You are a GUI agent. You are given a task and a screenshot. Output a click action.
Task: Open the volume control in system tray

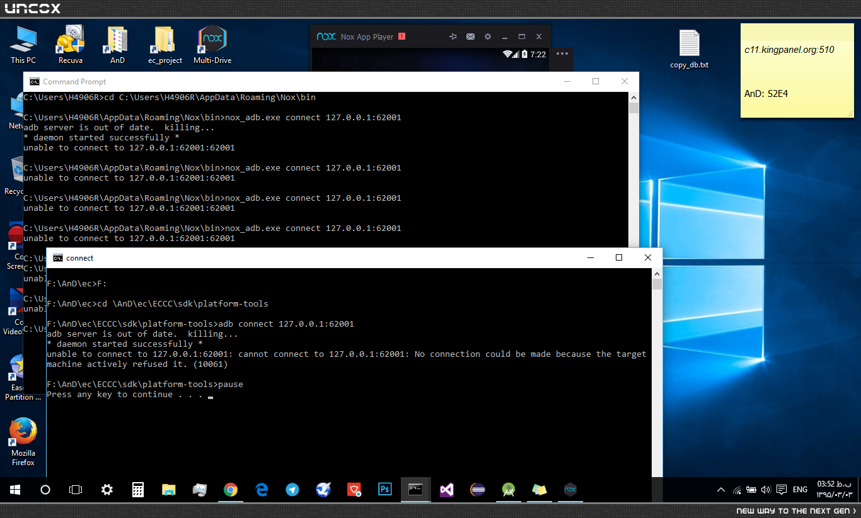(x=766, y=490)
